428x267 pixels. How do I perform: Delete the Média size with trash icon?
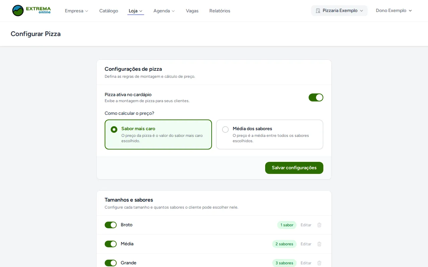point(319,244)
